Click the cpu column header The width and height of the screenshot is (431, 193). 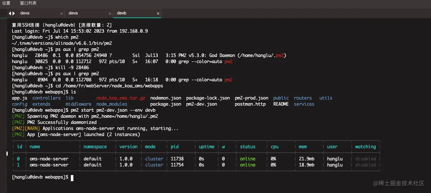point(275,147)
